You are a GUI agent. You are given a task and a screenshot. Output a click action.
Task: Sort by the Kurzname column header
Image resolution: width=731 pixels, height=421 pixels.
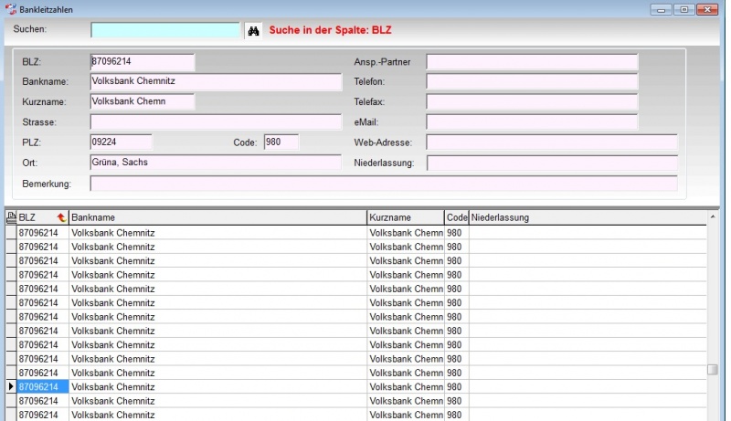click(406, 217)
